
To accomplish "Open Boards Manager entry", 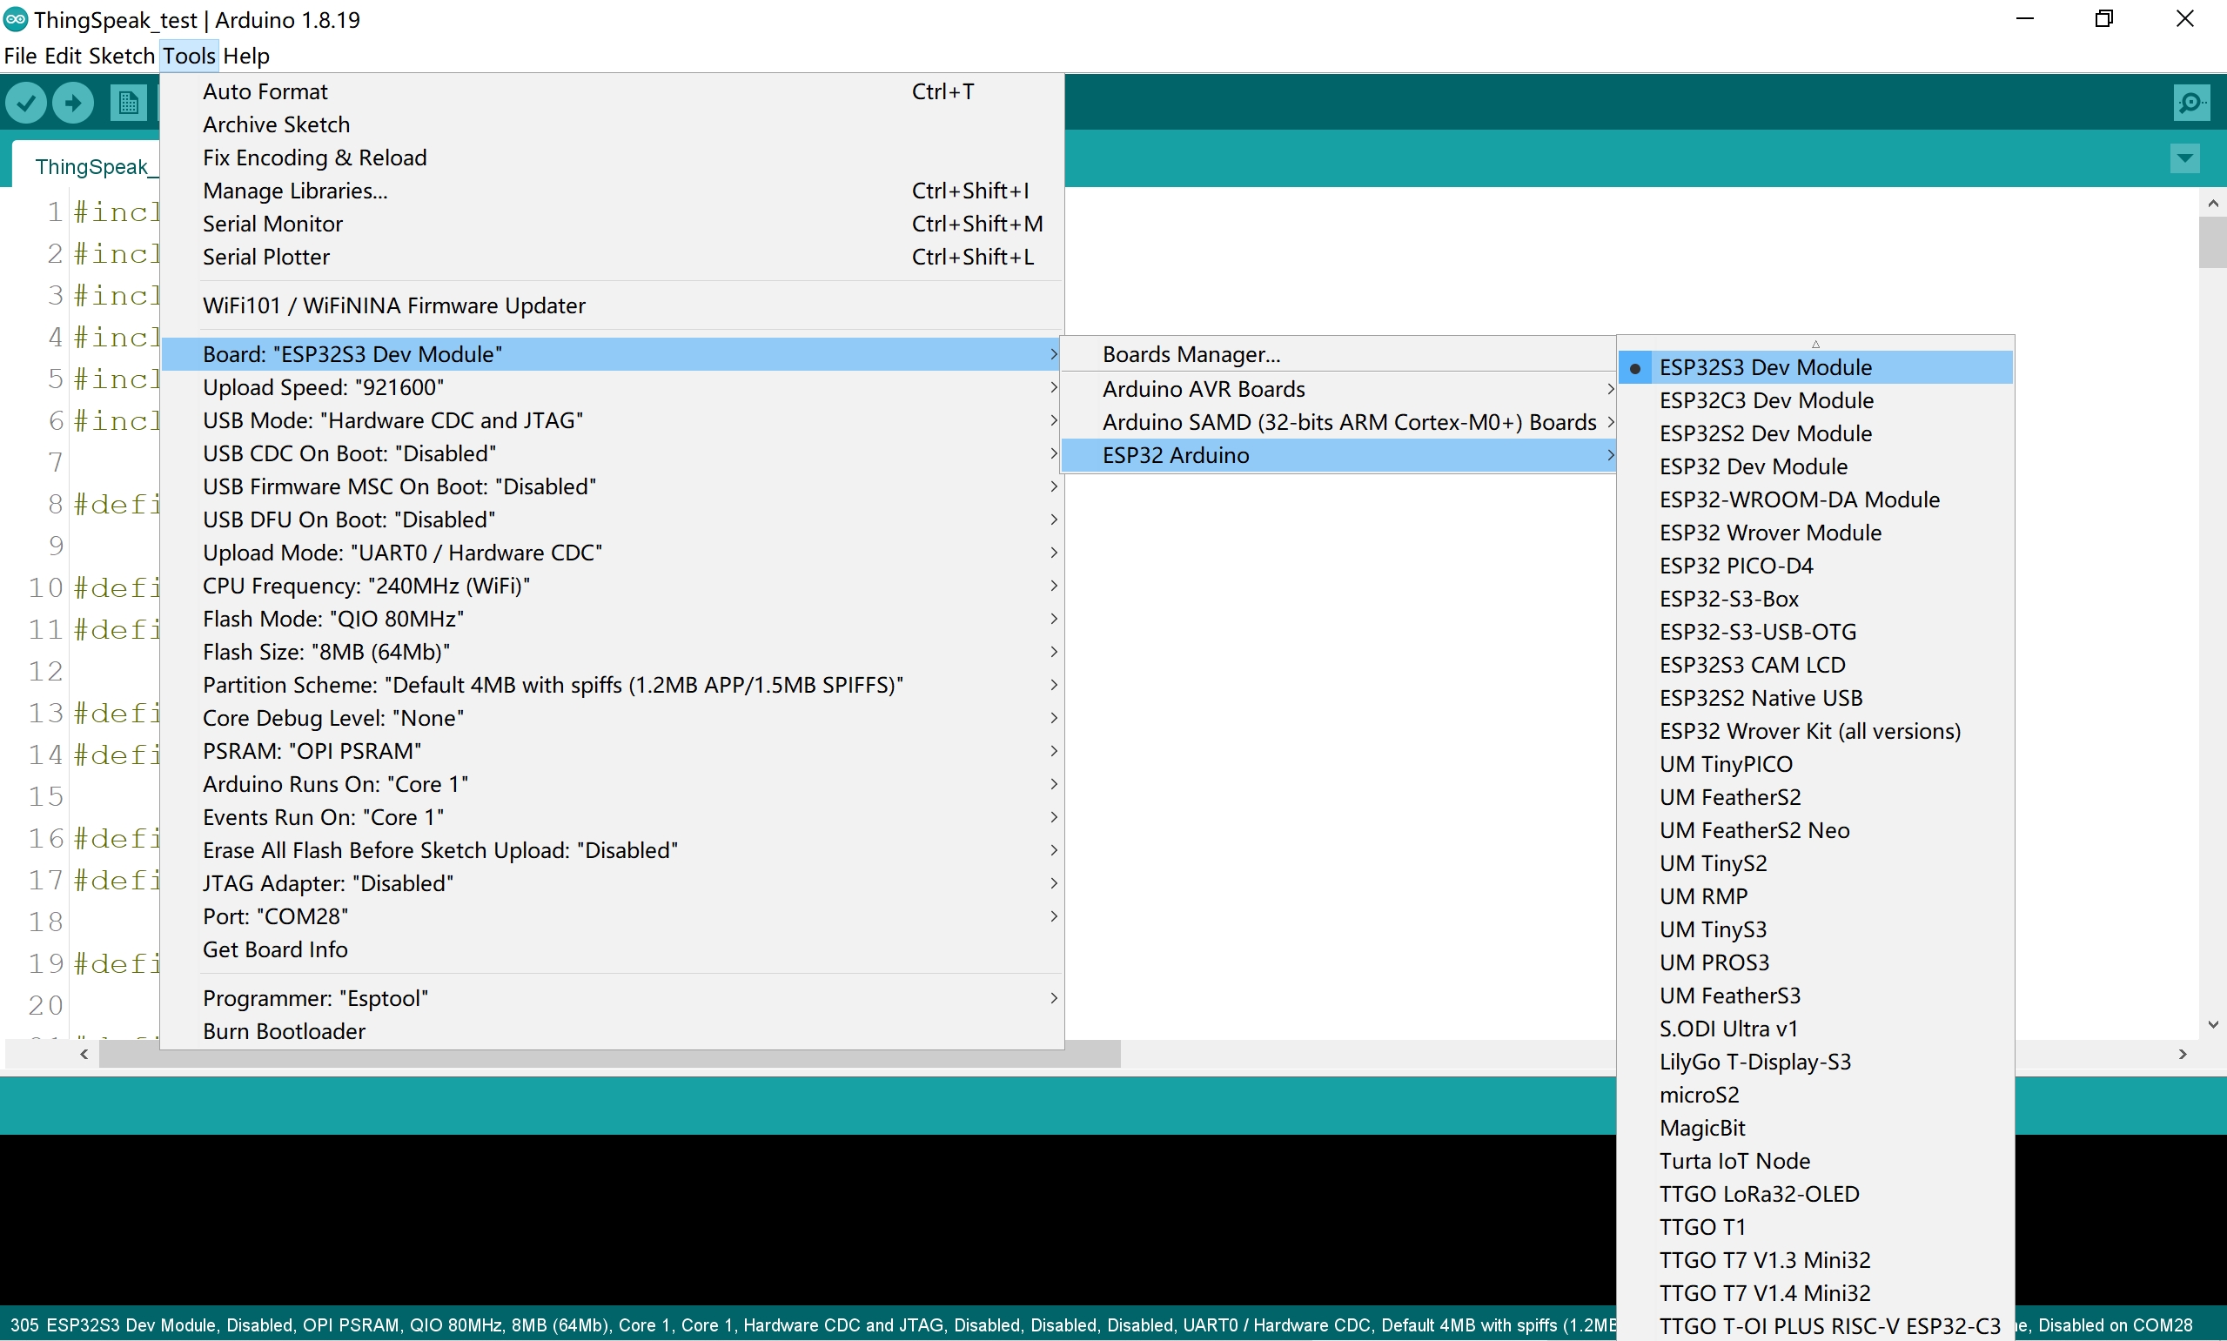I will coord(1337,354).
